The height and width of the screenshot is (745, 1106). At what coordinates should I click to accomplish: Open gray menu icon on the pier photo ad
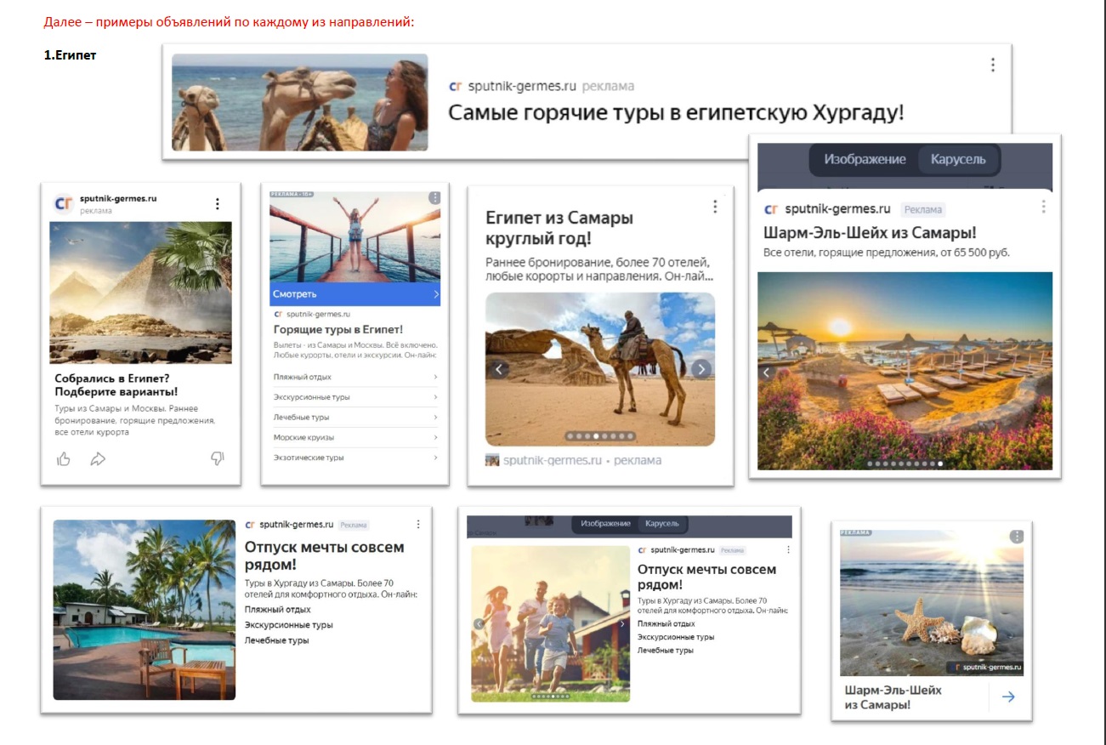434,197
